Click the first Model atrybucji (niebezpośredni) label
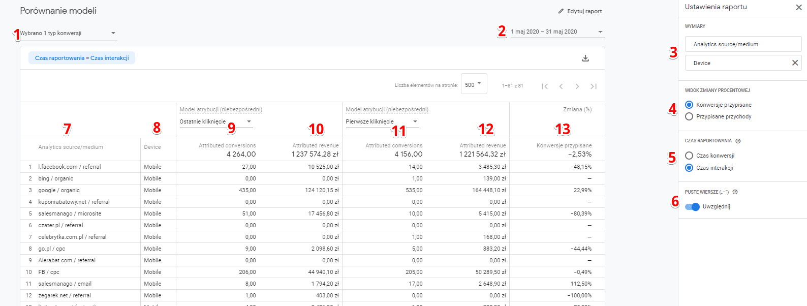This screenshot has height=306, width=807. (221, 109)
